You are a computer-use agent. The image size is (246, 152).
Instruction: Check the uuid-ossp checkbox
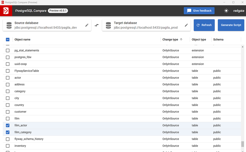[8, 64]
